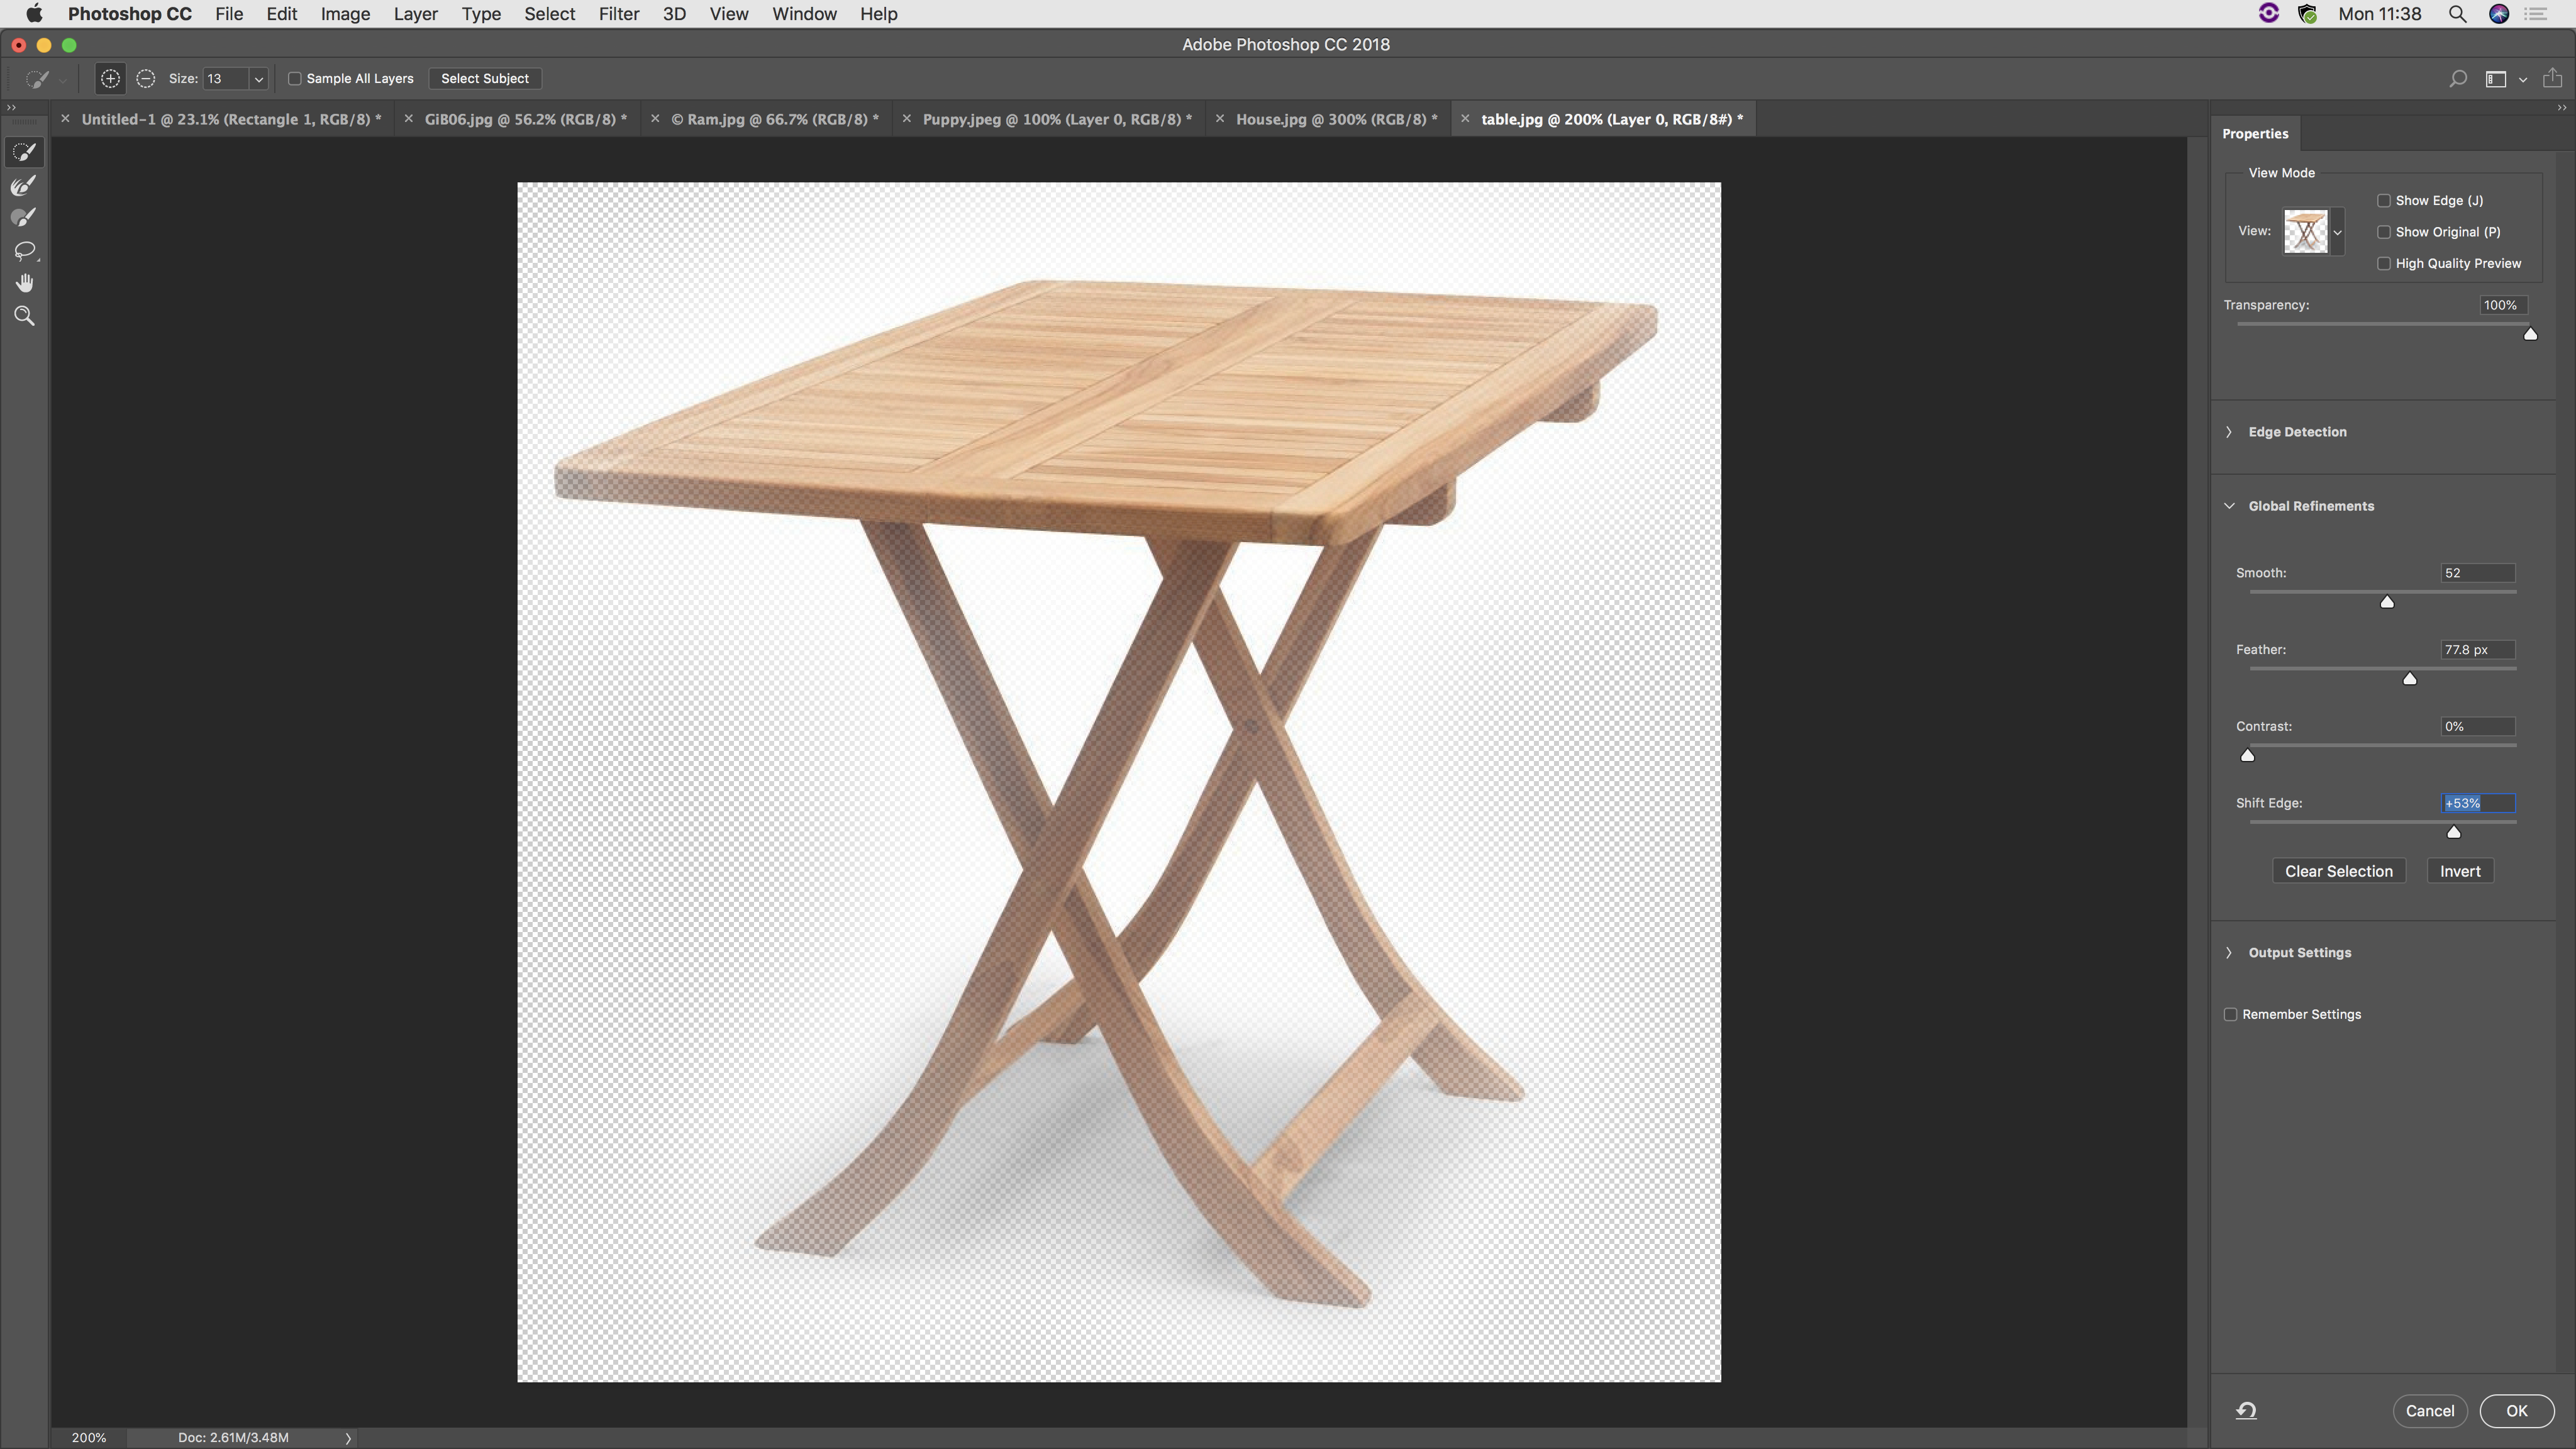Click the Add to selection icon

110,78
